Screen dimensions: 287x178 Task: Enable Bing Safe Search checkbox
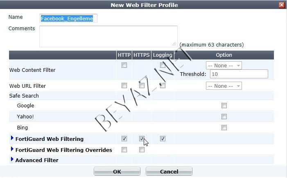pos(224,127)
